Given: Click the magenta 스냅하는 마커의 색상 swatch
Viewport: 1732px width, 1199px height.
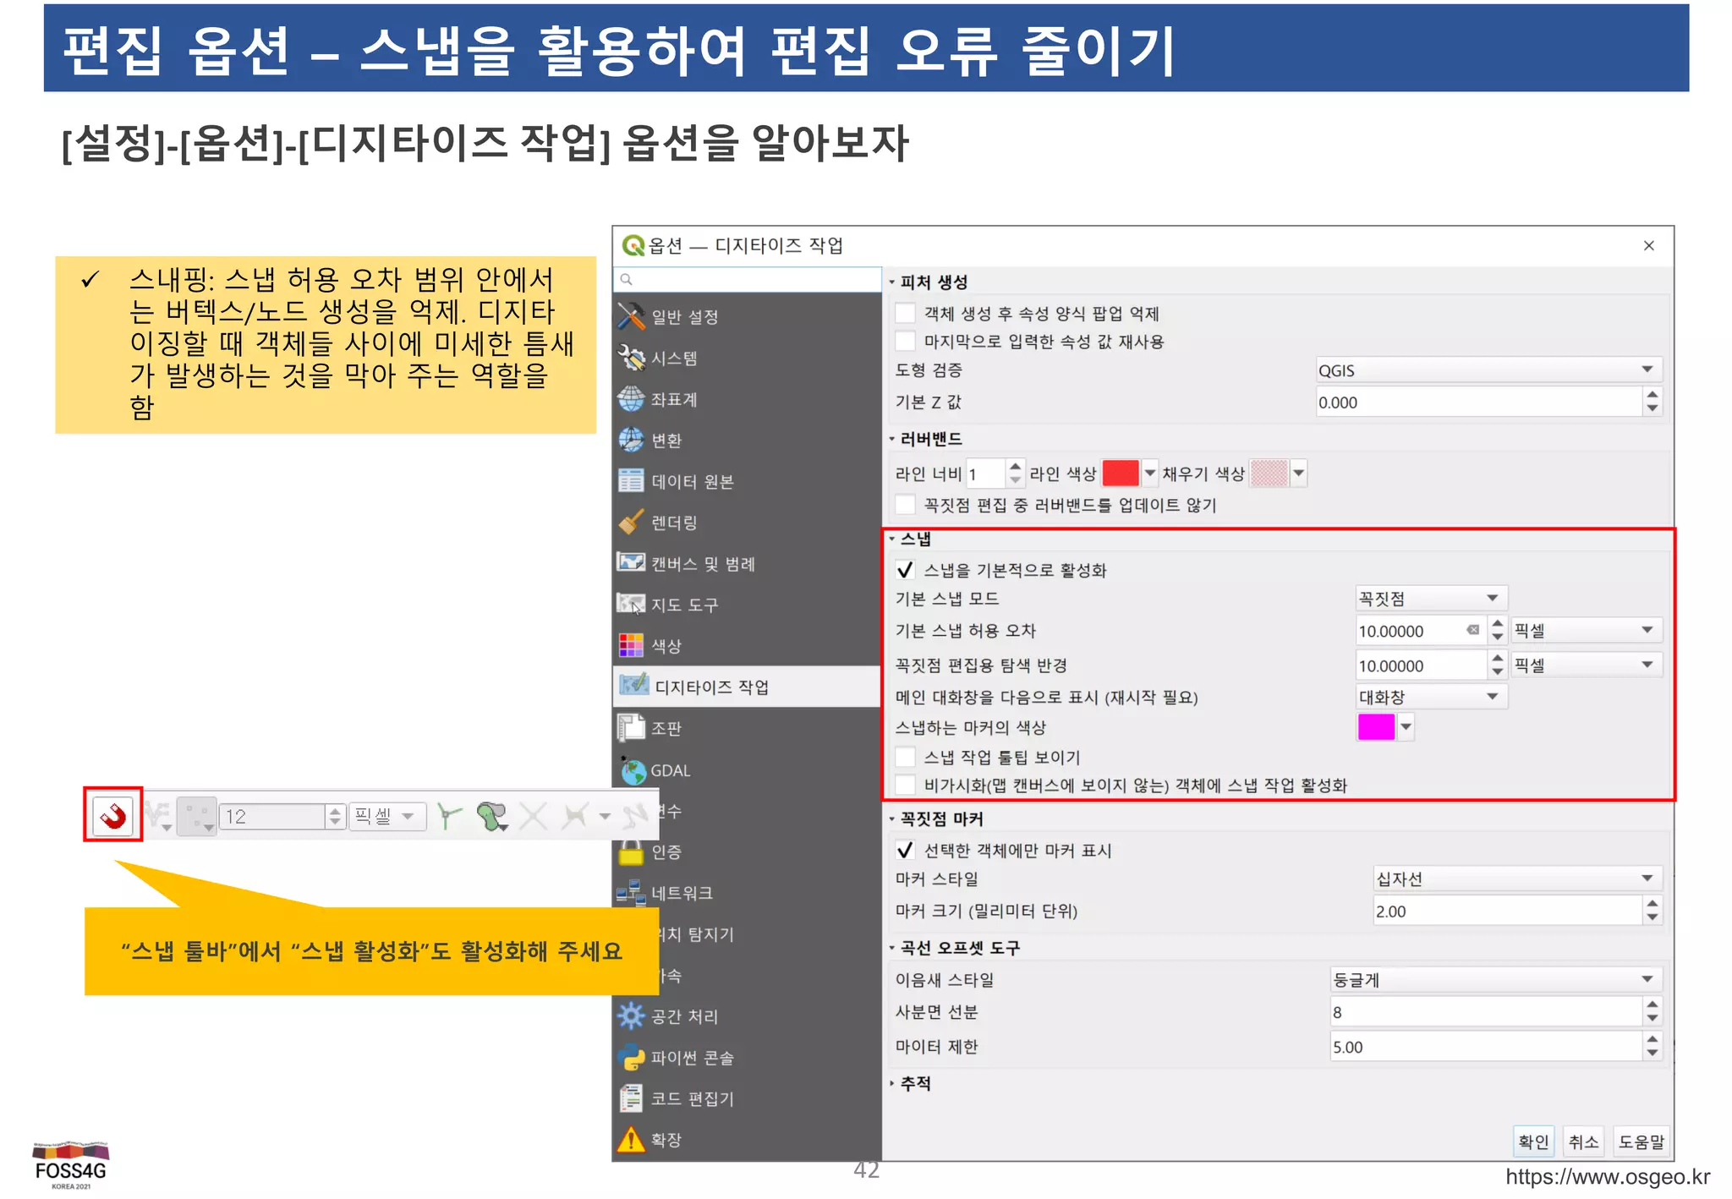Looking at the screenshot, I should [1376, 726].
